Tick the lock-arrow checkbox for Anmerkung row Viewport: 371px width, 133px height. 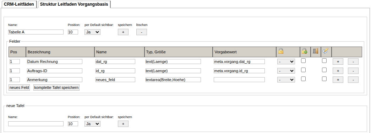[303, 79]
